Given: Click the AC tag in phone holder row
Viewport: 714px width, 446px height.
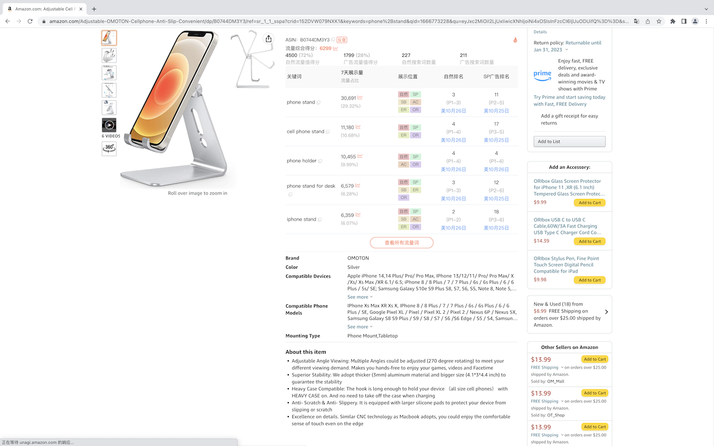Looking at the screenshot, I should pyautogui.click(x=403, y=164).
